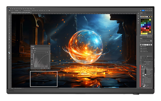Screen dimensions: 161x101
Task: Expand the Dry Media Brushes folder
Action: pos(140,48)
